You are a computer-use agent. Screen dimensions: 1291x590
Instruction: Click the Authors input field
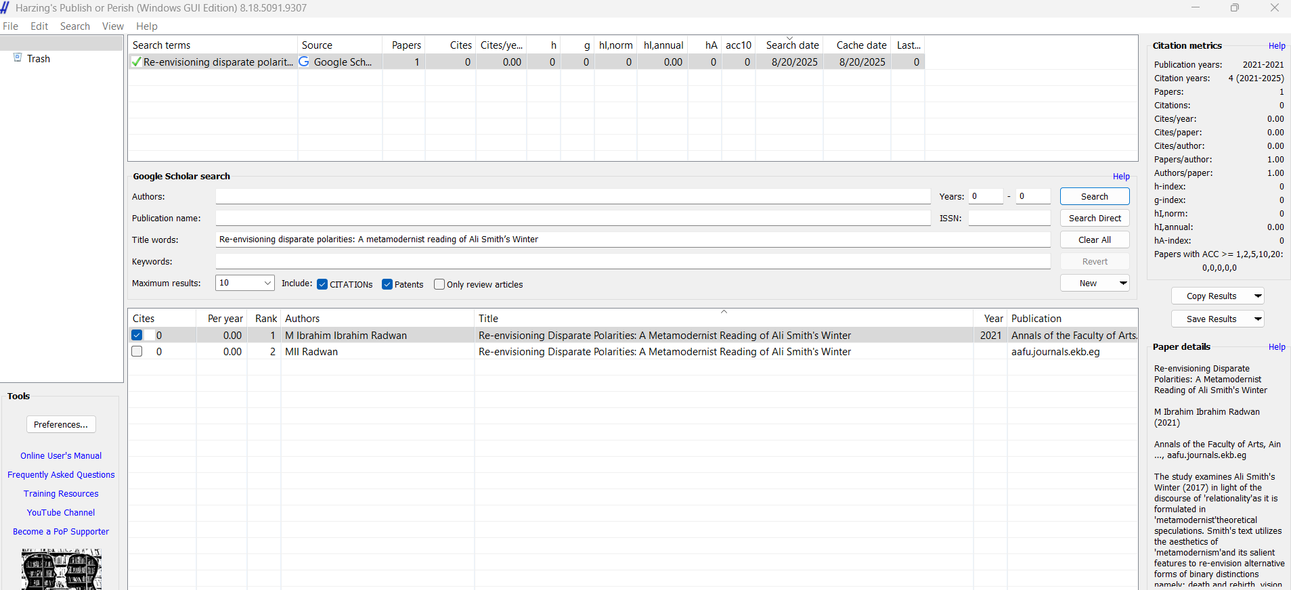click(x=573, y=196)
